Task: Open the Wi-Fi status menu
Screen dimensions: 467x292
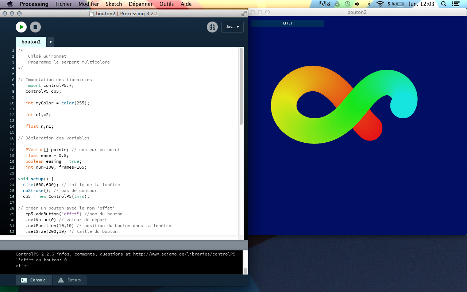Action: pos(380,4)
